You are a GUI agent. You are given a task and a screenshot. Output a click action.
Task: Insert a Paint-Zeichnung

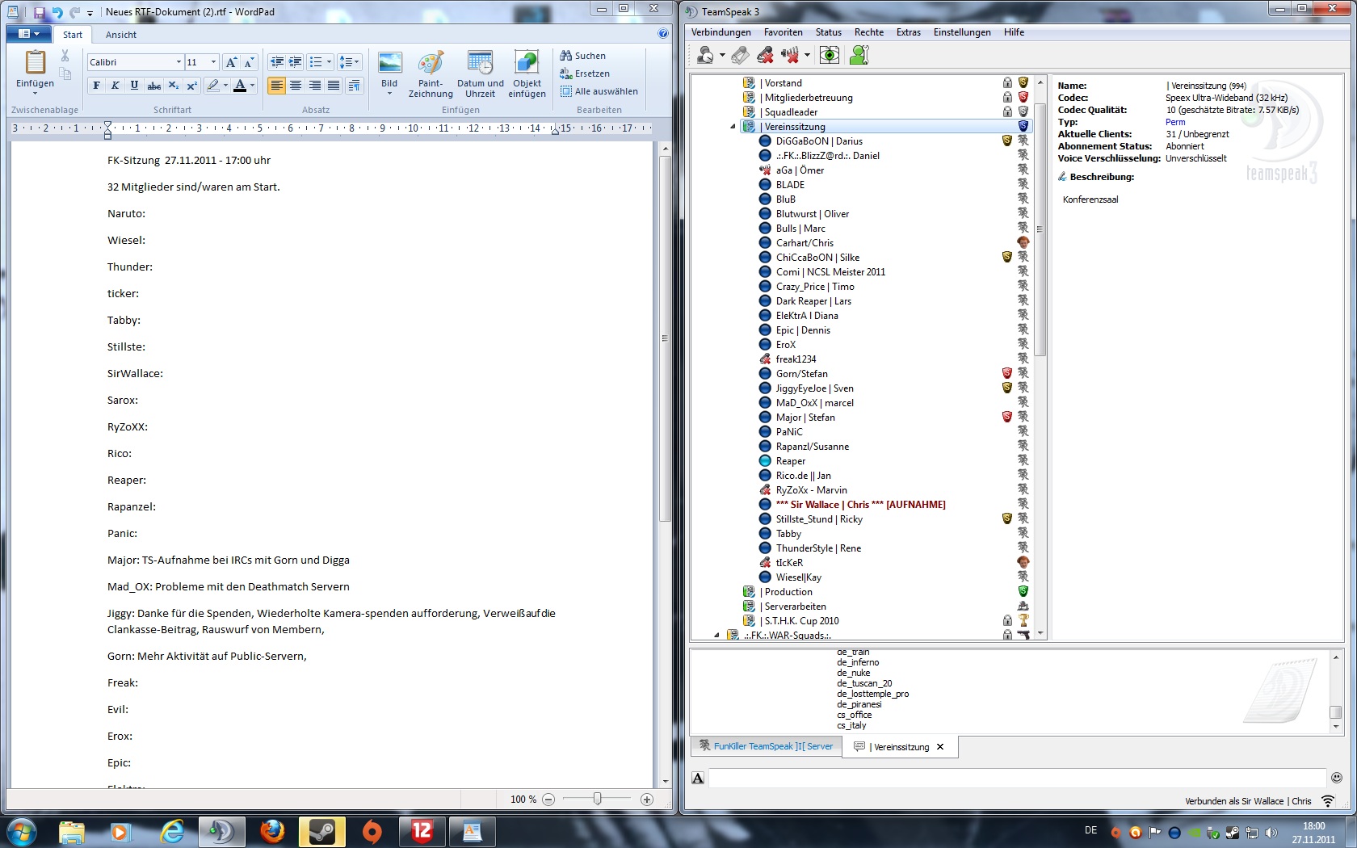(x=431, y=73)
